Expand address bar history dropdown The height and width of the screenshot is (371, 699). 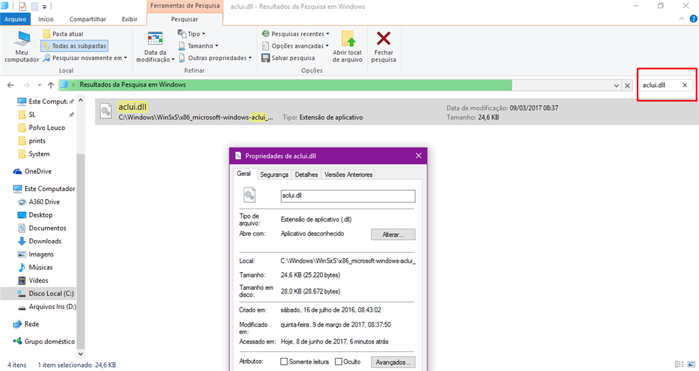tap(616, 85)
